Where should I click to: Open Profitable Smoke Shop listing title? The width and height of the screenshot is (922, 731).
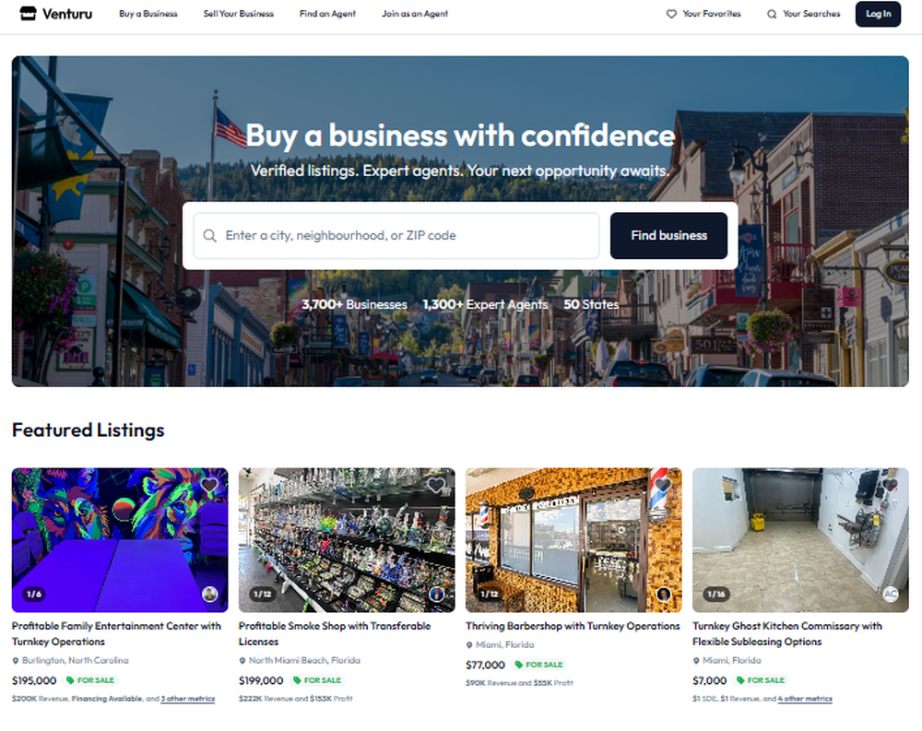click(x=335, y=633)
